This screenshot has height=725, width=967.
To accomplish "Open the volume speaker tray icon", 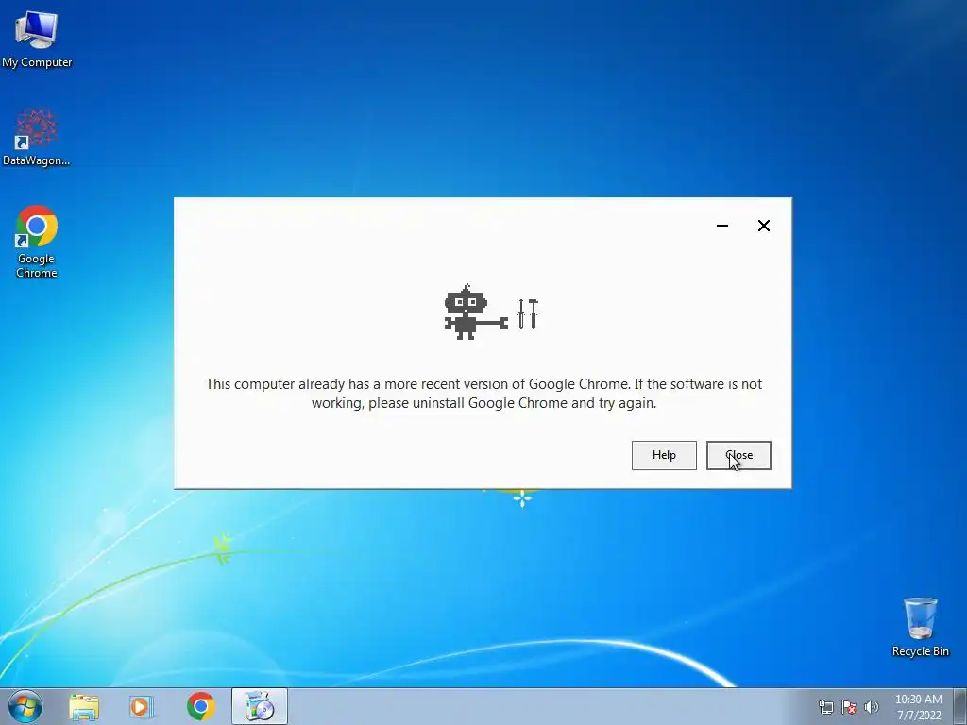I will point(871,707).
